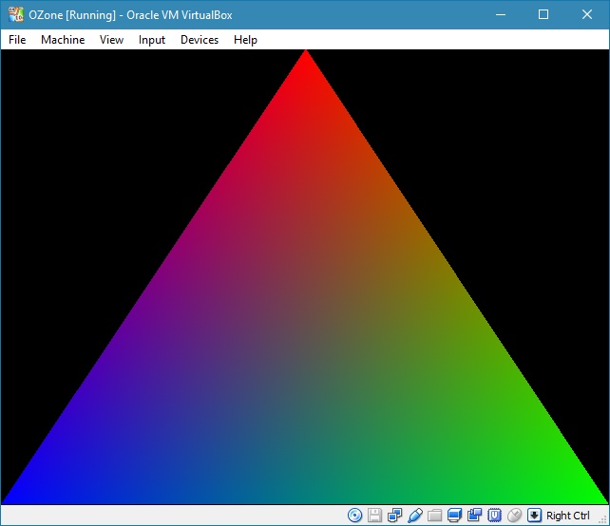Click the resize grip in the status bar corner
The image size is (610, 526).
(x=604, y=520)
